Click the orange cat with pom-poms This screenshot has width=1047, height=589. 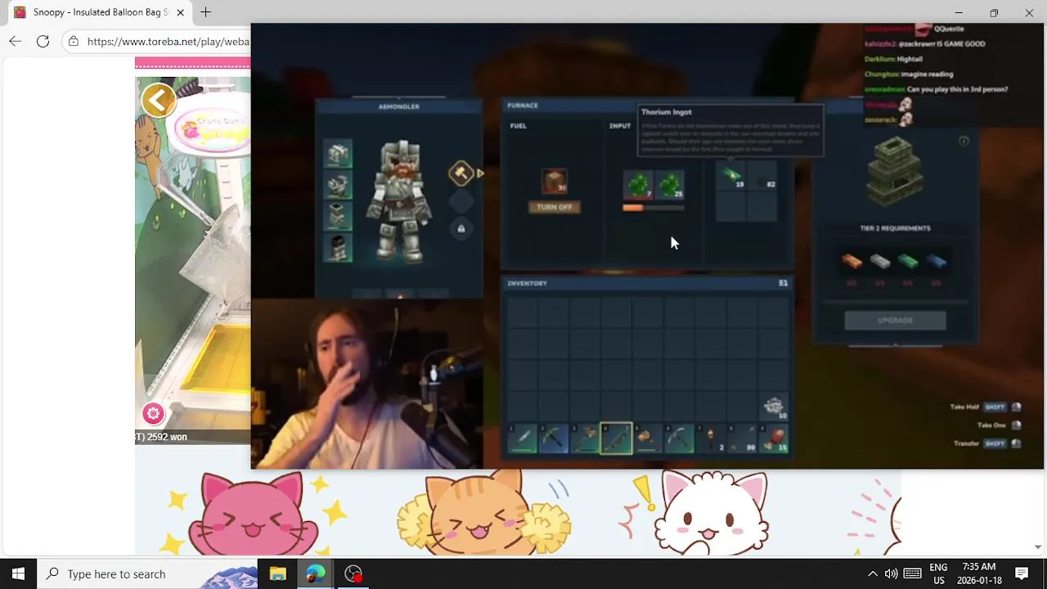pyautogui.click(x=484, y=514)
